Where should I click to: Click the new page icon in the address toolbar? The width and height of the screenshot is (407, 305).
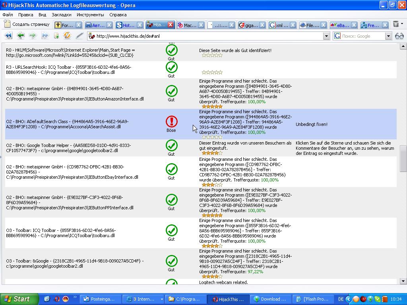[56, 36]
